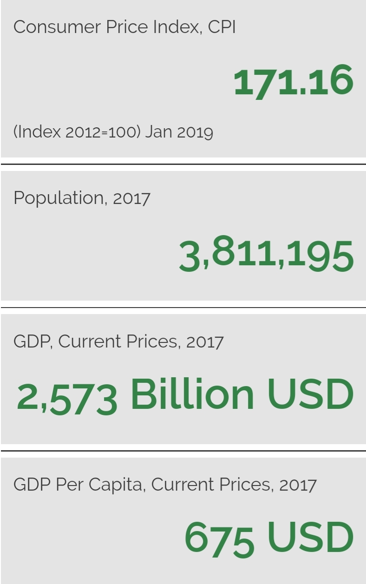The image size is (366, 584).
Task: Click the year 2017 in Population heading
Action: point(131,199)
